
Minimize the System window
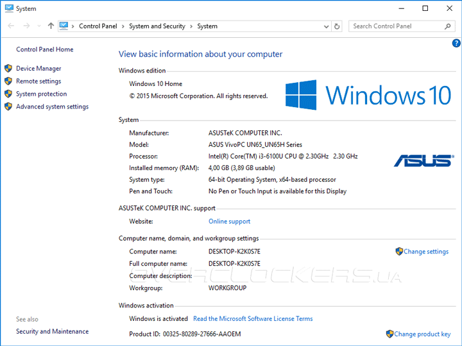click(x=401, y=8)
